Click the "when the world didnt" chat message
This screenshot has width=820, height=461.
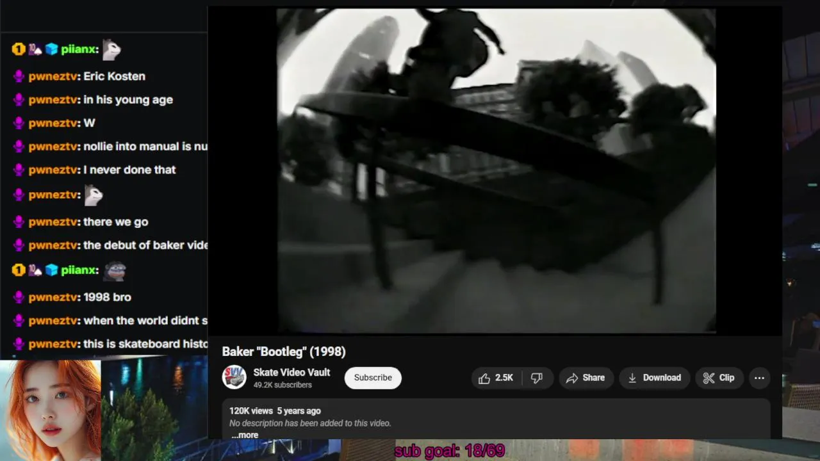pyautogui.click(x=145, y=321)
